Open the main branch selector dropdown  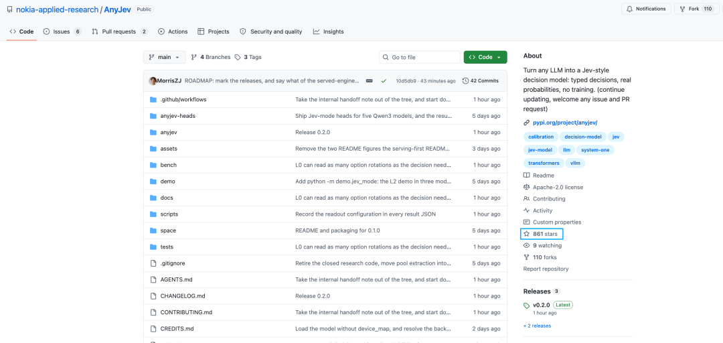tap(165, 57)
